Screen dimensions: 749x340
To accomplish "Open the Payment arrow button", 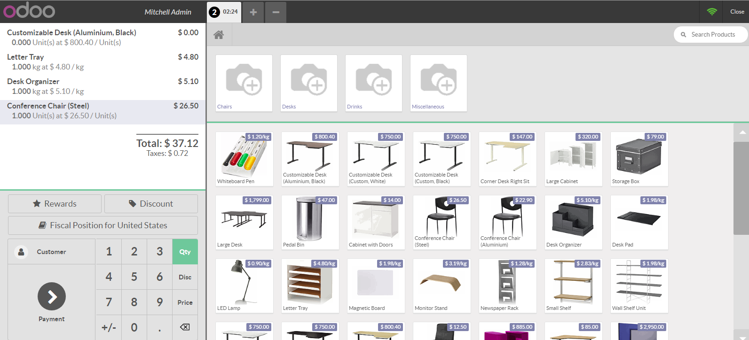I will [x=52, y=296].
